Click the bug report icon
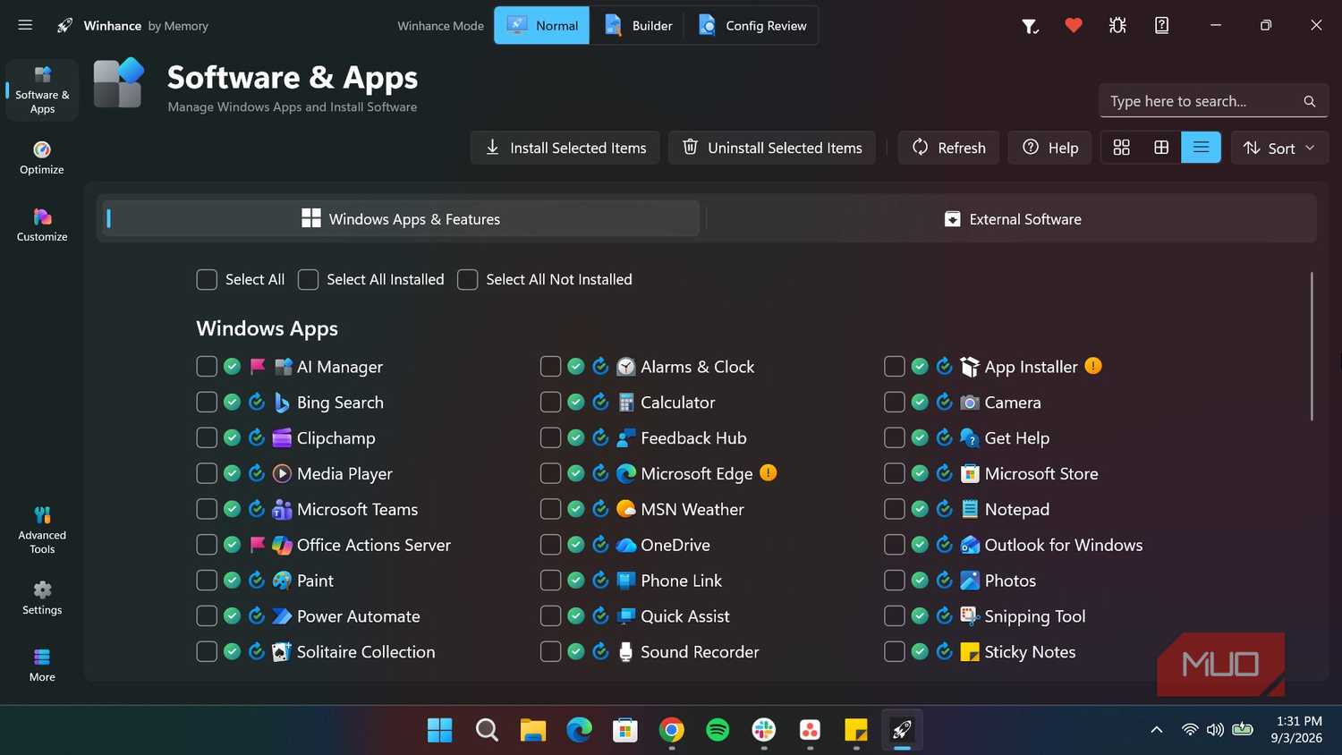1342x755 pixels. pos(1117,25)
